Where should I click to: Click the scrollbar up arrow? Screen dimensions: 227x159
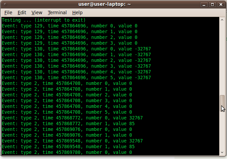pos(222,20)
